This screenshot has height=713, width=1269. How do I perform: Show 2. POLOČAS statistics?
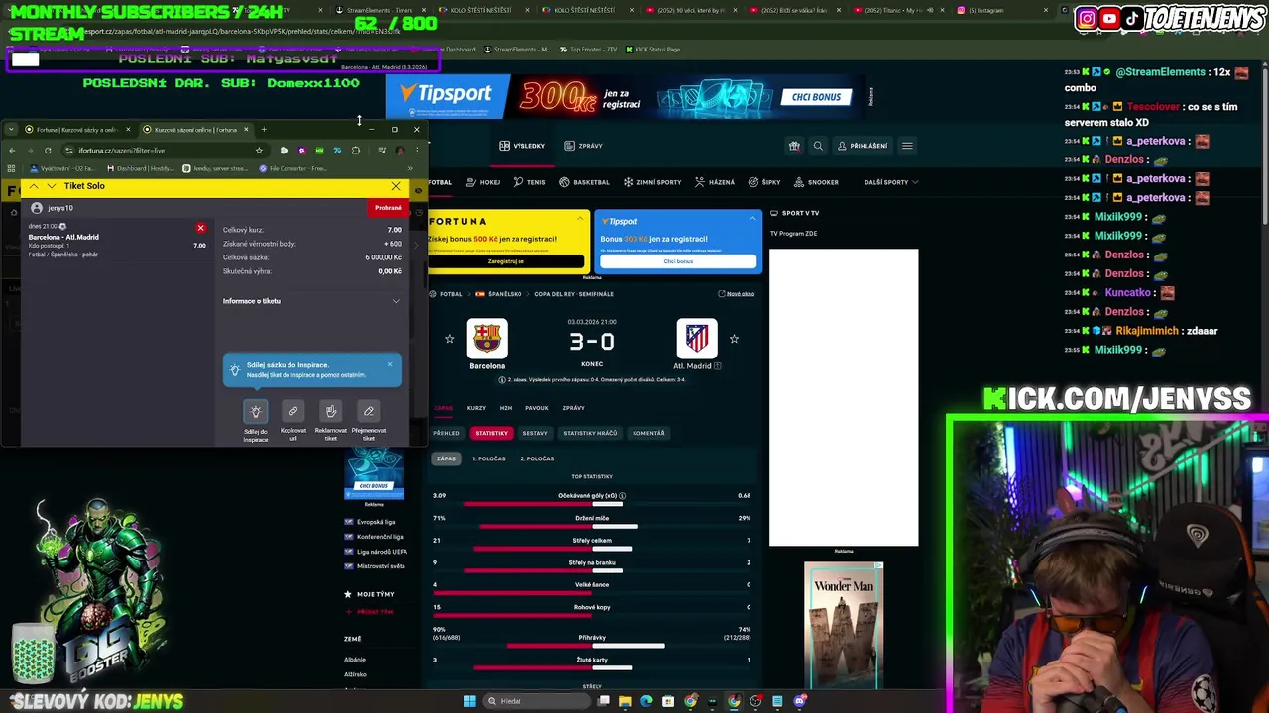(x=537, y=458)
